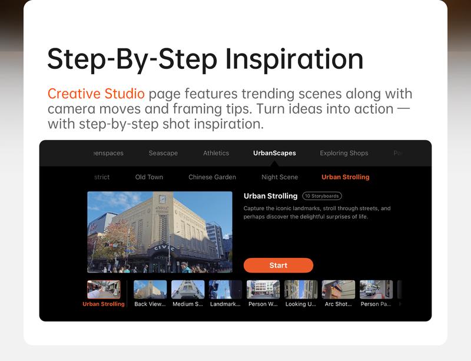Screen dimensions: 471x361
Task: Click the Civic building preview image
Action: 160,232
